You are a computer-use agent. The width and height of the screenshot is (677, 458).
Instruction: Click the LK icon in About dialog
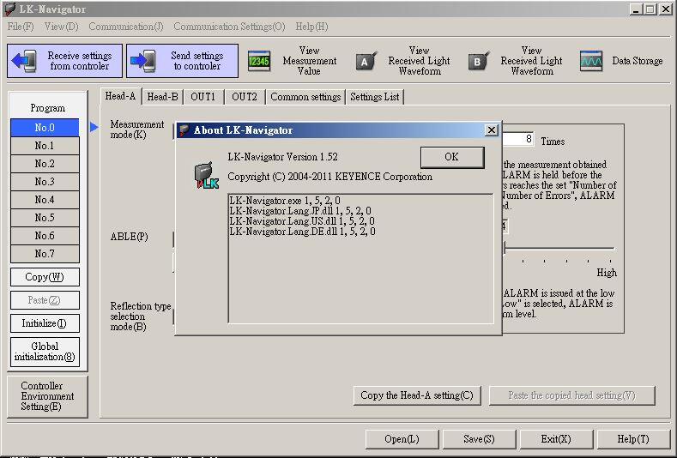(x=206, y=175)
